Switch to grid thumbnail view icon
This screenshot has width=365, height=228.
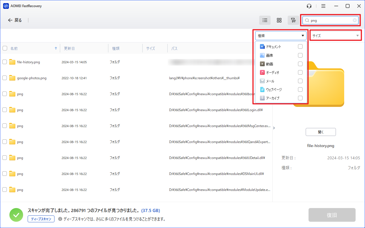click(279, 20)
